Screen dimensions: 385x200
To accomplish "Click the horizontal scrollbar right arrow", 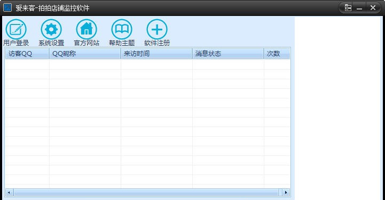I will (x=286, y=193).
